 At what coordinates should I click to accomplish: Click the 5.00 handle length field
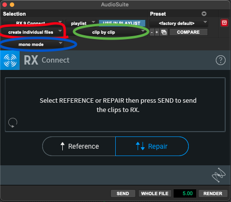[185, 194]
